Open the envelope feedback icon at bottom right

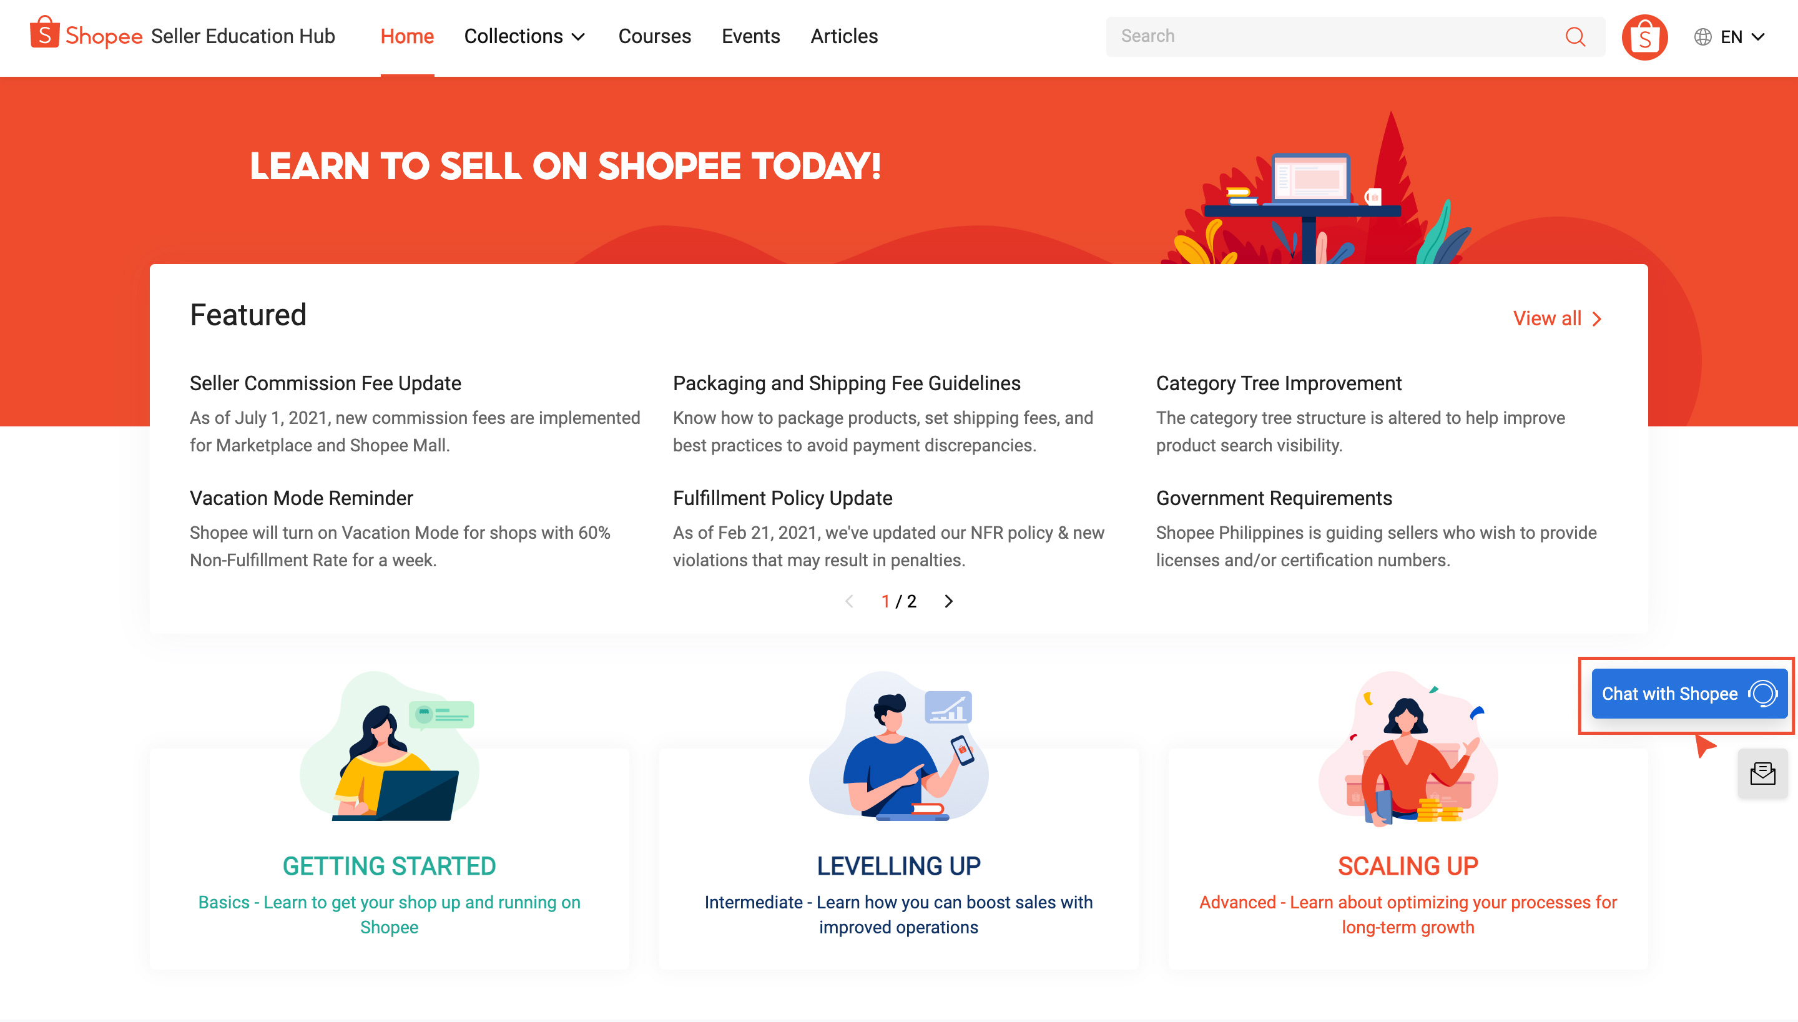click(1762, 774)
